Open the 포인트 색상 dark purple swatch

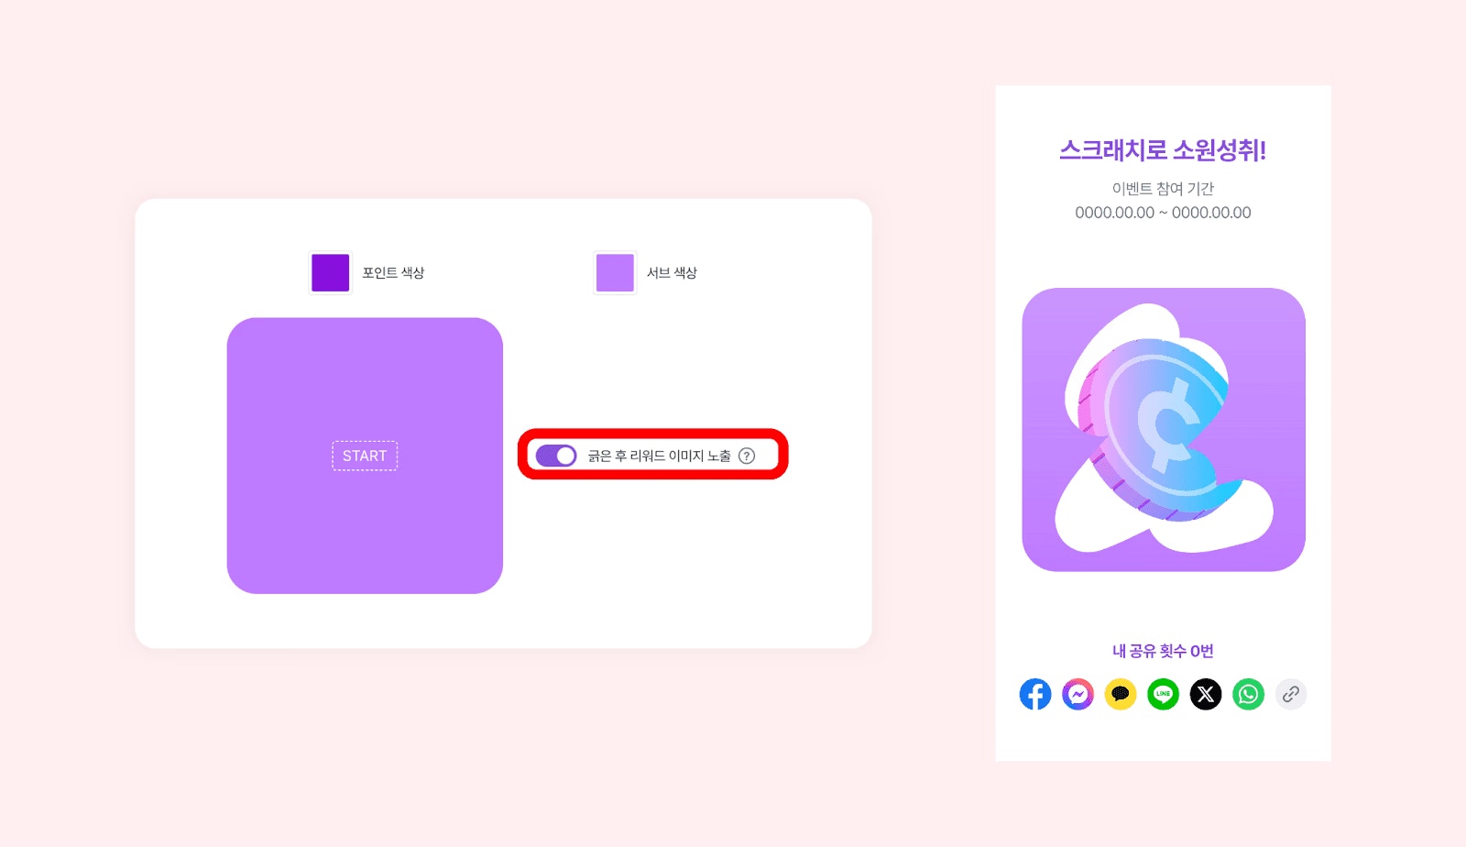(331, 272)
